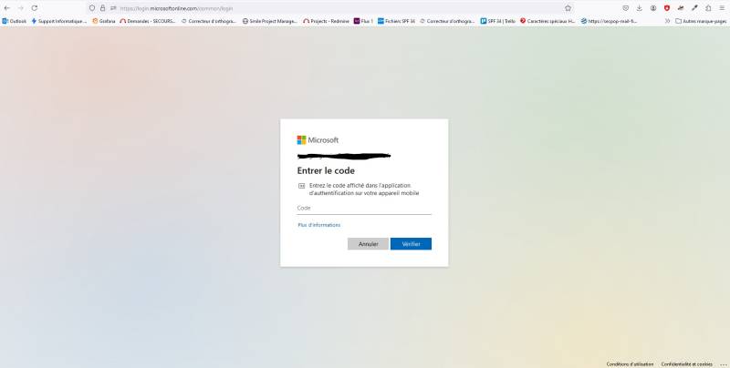Open the red shield extension icon

tap(667, 8)
